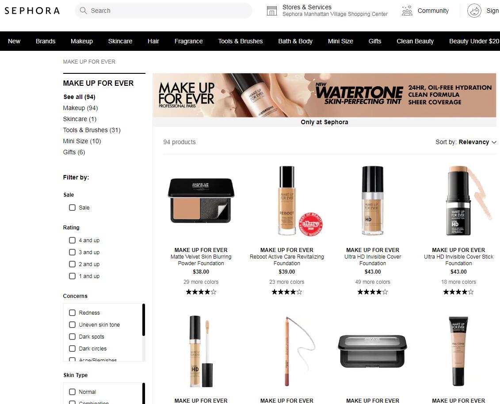Screen dimensions: 500x404
Task: Toggle the Sale filter checkbox
Action: pyautogui.click(x=73, y=208)
